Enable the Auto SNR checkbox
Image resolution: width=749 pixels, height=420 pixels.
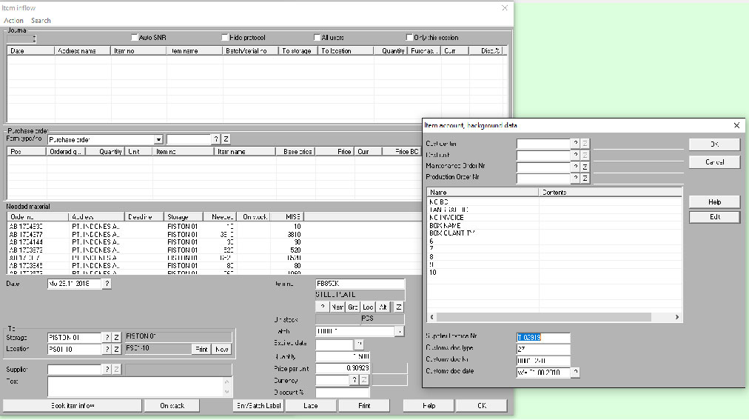(x=135, y=38)
